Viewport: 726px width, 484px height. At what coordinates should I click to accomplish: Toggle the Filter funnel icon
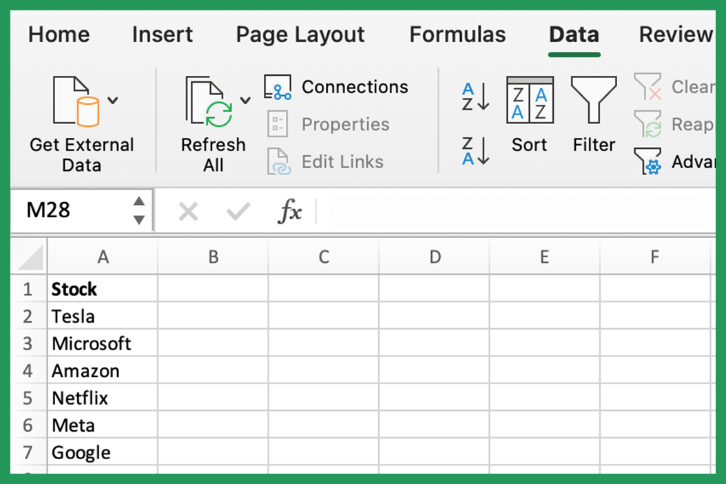pyautogui.click(x=594, y=100)
